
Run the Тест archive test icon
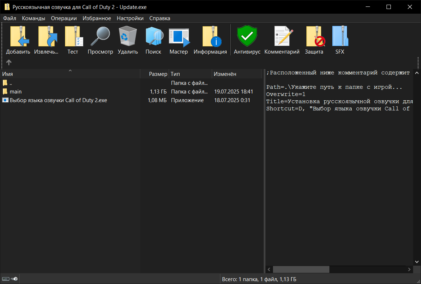74,36
